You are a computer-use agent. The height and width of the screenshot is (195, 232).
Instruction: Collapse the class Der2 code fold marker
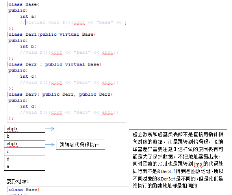7,64
